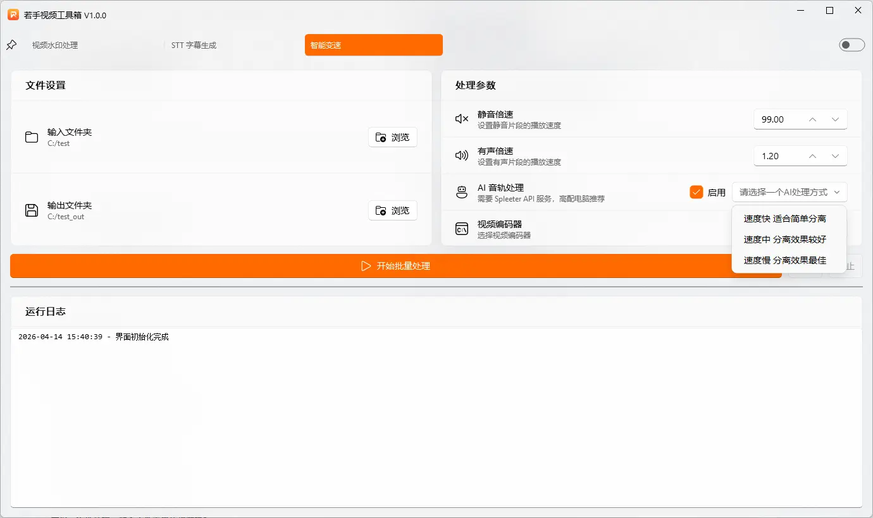The height and width of the screenshot is (518, 873).
Task: Switch to the STT 字幕生成 tab
Action: tap(193, 45)
